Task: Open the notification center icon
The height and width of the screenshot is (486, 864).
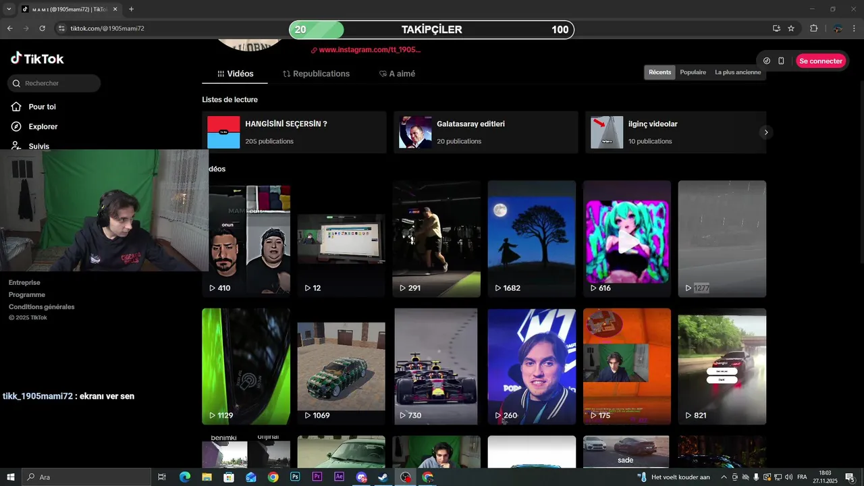Action: (850, 477)
